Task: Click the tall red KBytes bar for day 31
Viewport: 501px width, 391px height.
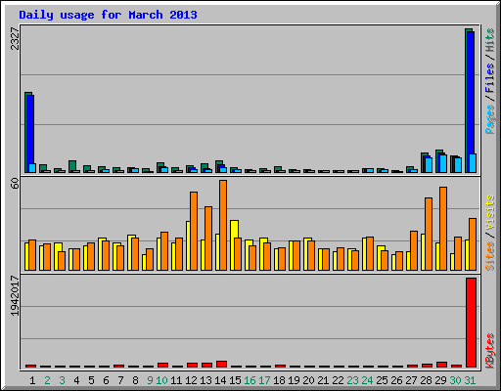Action: pyautogui.click(x=471, y=323)
